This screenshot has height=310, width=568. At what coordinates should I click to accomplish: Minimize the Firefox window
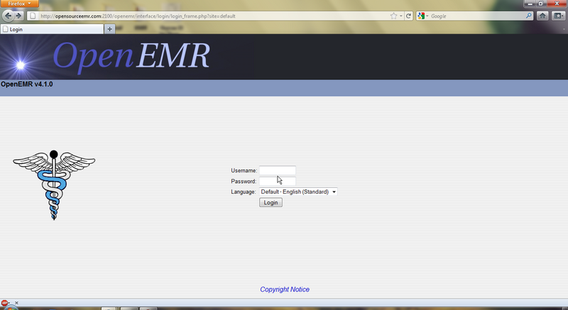(x=530, y=4)
